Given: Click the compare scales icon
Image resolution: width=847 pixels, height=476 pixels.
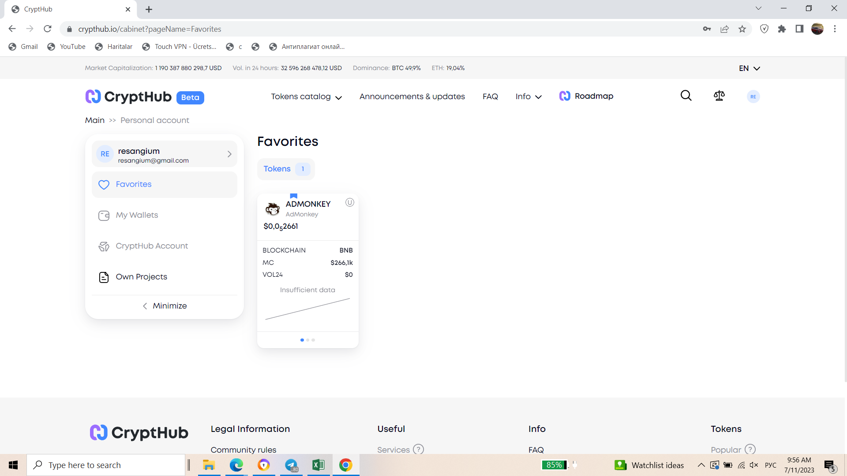Looking at the screenshot, I should click(719, 96).
